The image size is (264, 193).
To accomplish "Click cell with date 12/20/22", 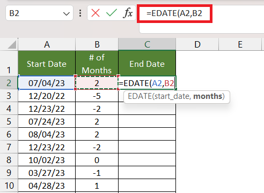I will pyautogui.click(x=47, y=96).
